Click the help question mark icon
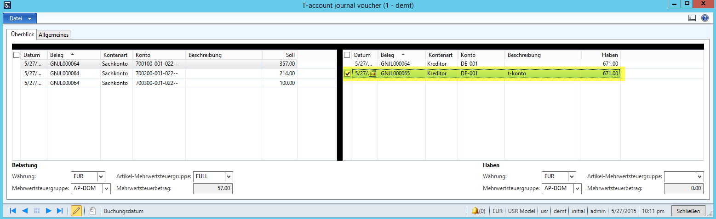Viewport: 716px width, 219px height. point(705,18)
